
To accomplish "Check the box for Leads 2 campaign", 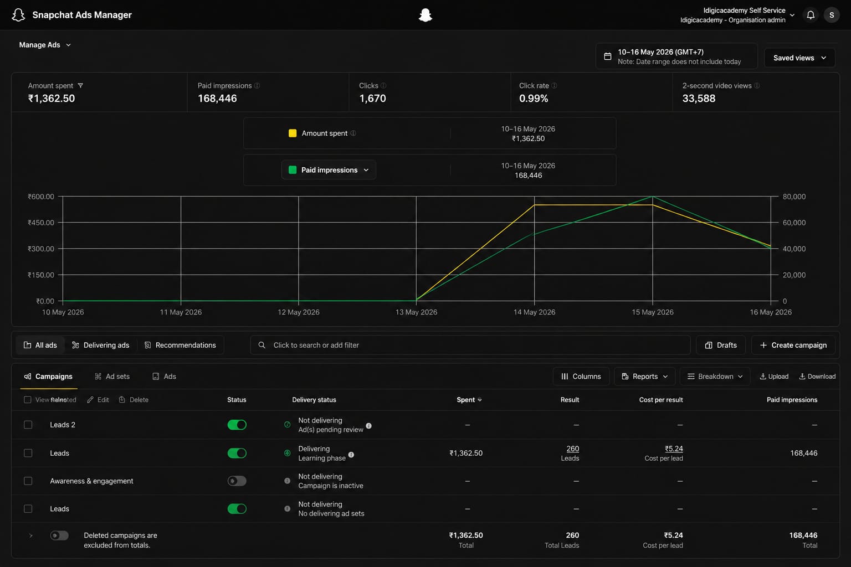I will click(x=28, y=425).
